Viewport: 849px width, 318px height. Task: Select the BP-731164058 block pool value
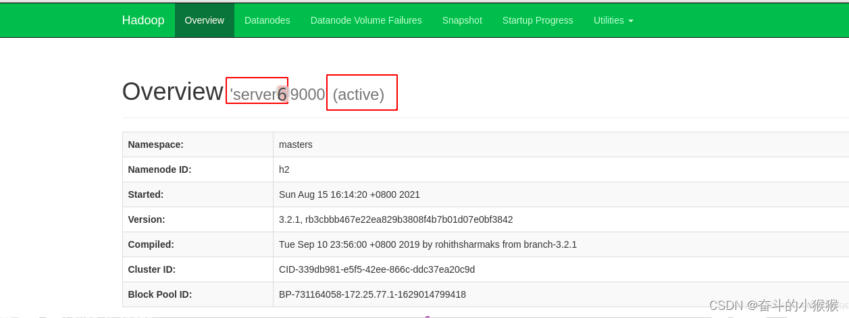(x=372, y=294)
